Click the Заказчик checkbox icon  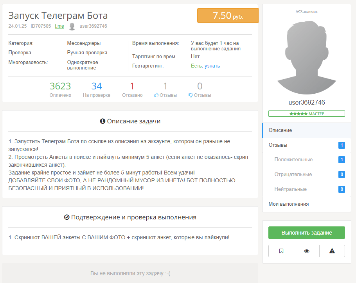(x=297, y=12)
